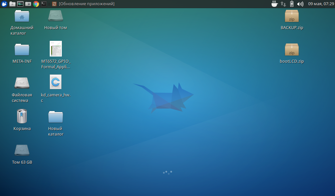Click the "MT6572_GPIO_Formal_Appli..." file name label
This screenshot has height=196, width=335.
(56, 64)
